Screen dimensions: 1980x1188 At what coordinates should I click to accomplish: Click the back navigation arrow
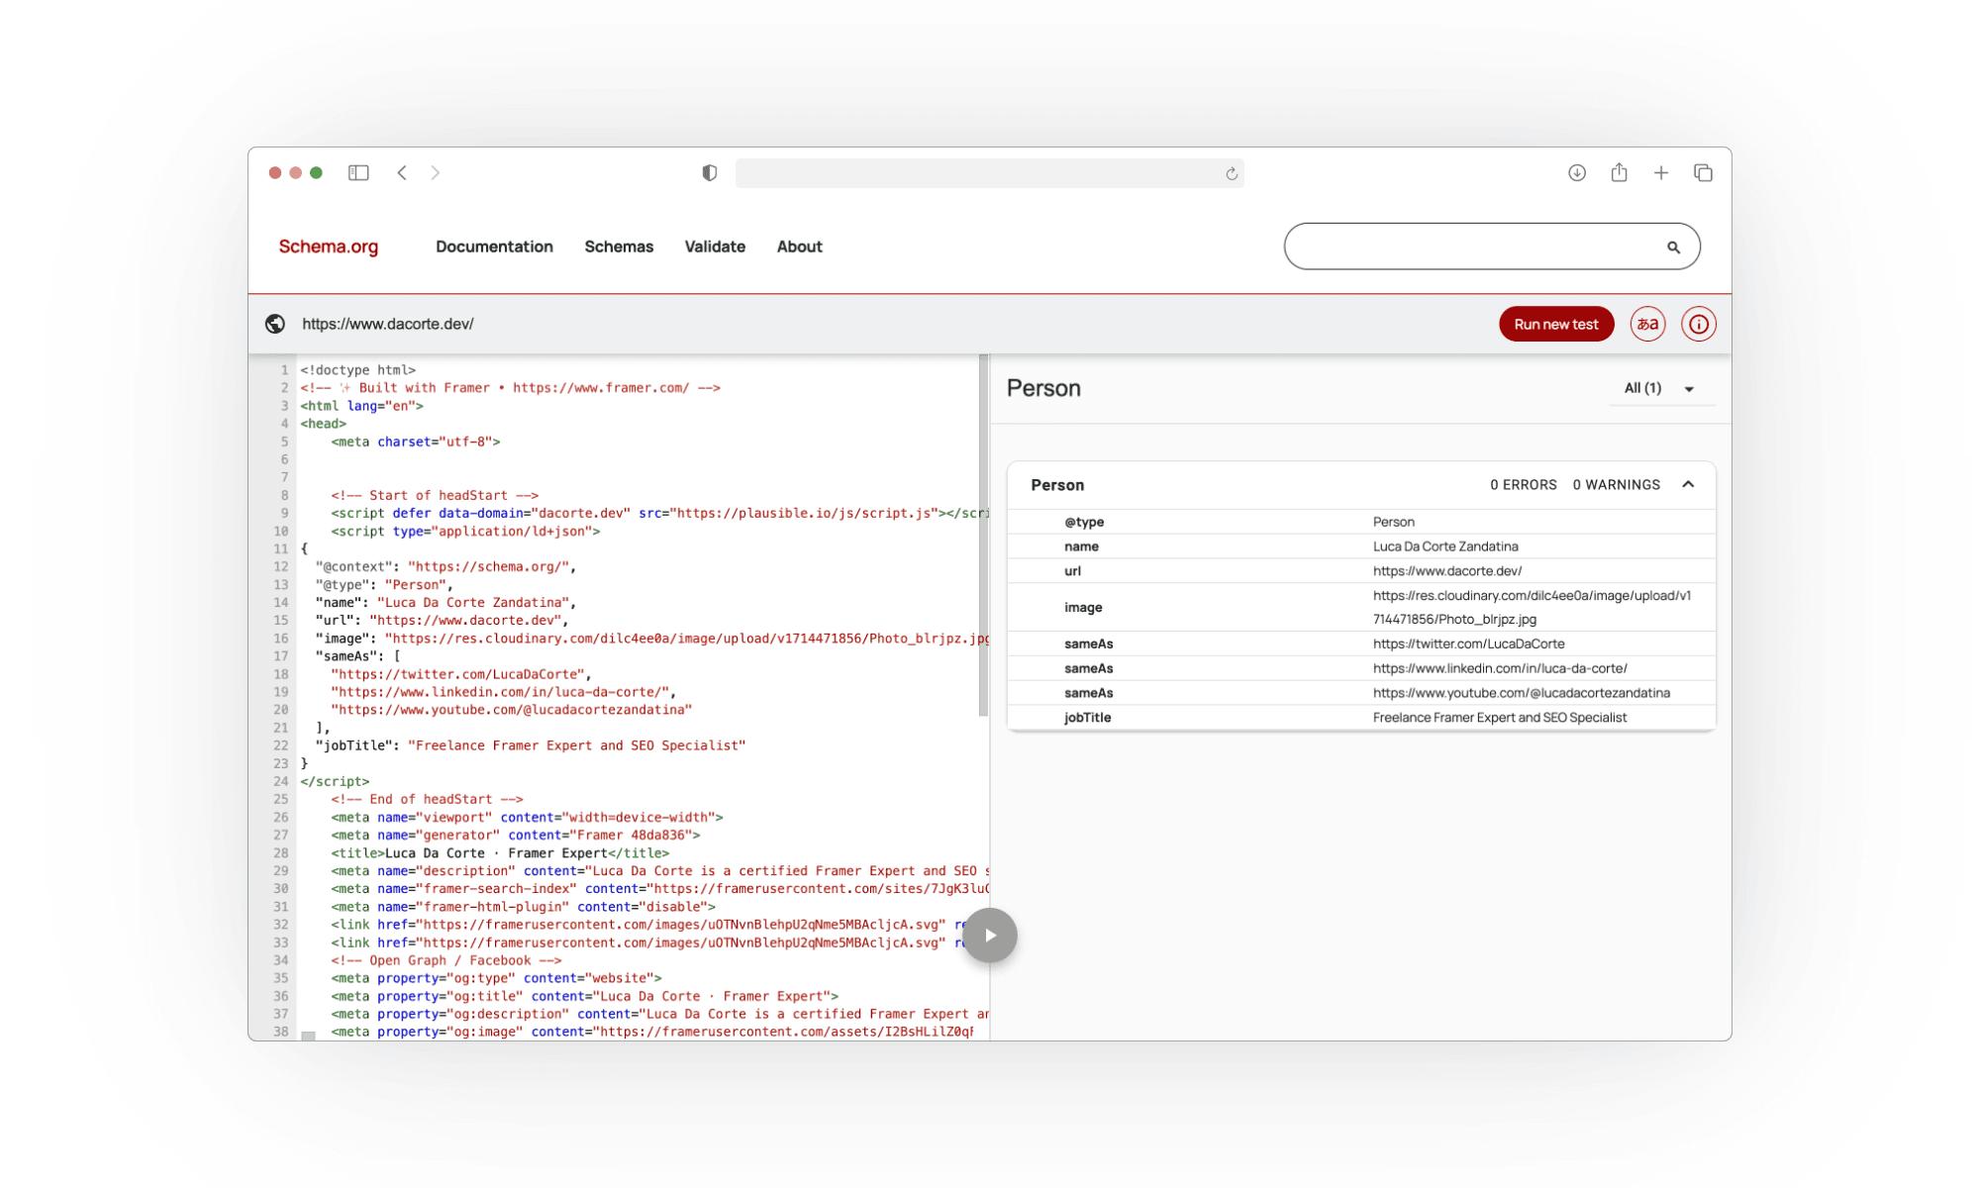402,172
